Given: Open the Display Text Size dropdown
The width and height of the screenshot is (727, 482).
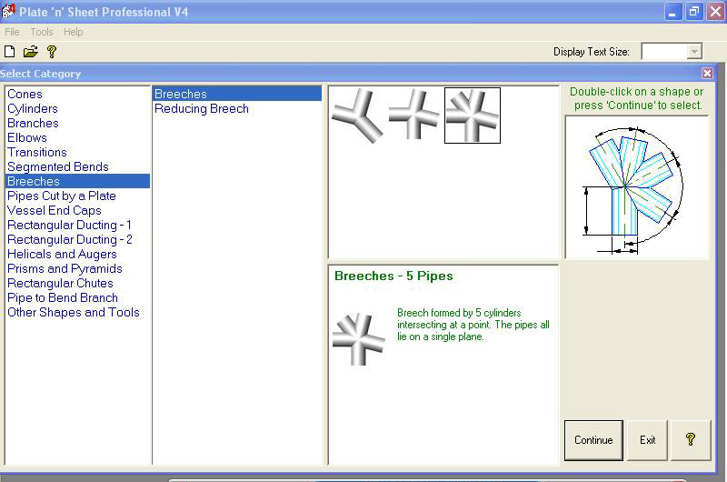Looking at the screenshot, I should (x=694, y=52).
